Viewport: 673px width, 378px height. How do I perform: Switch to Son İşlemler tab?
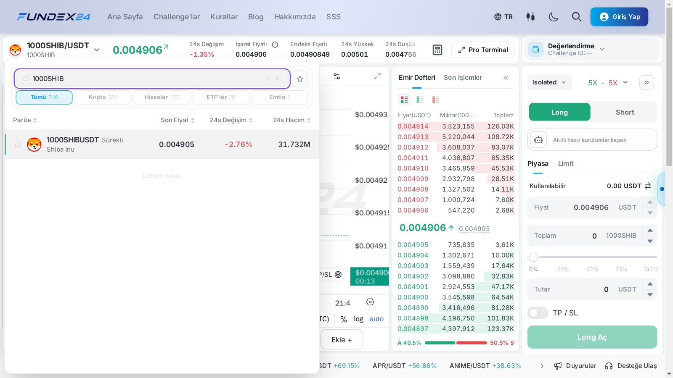pyautogui.click(x=463, y=78)
